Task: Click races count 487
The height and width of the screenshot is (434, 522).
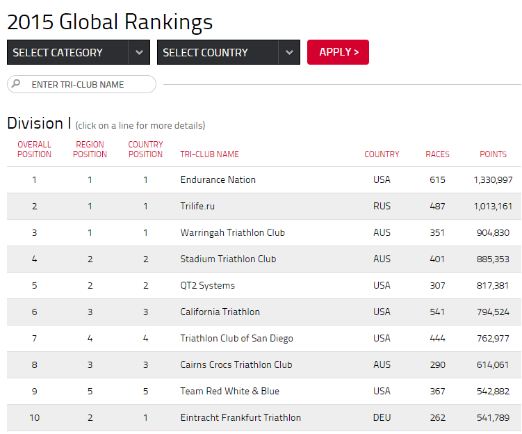Action: click(437, 206)
